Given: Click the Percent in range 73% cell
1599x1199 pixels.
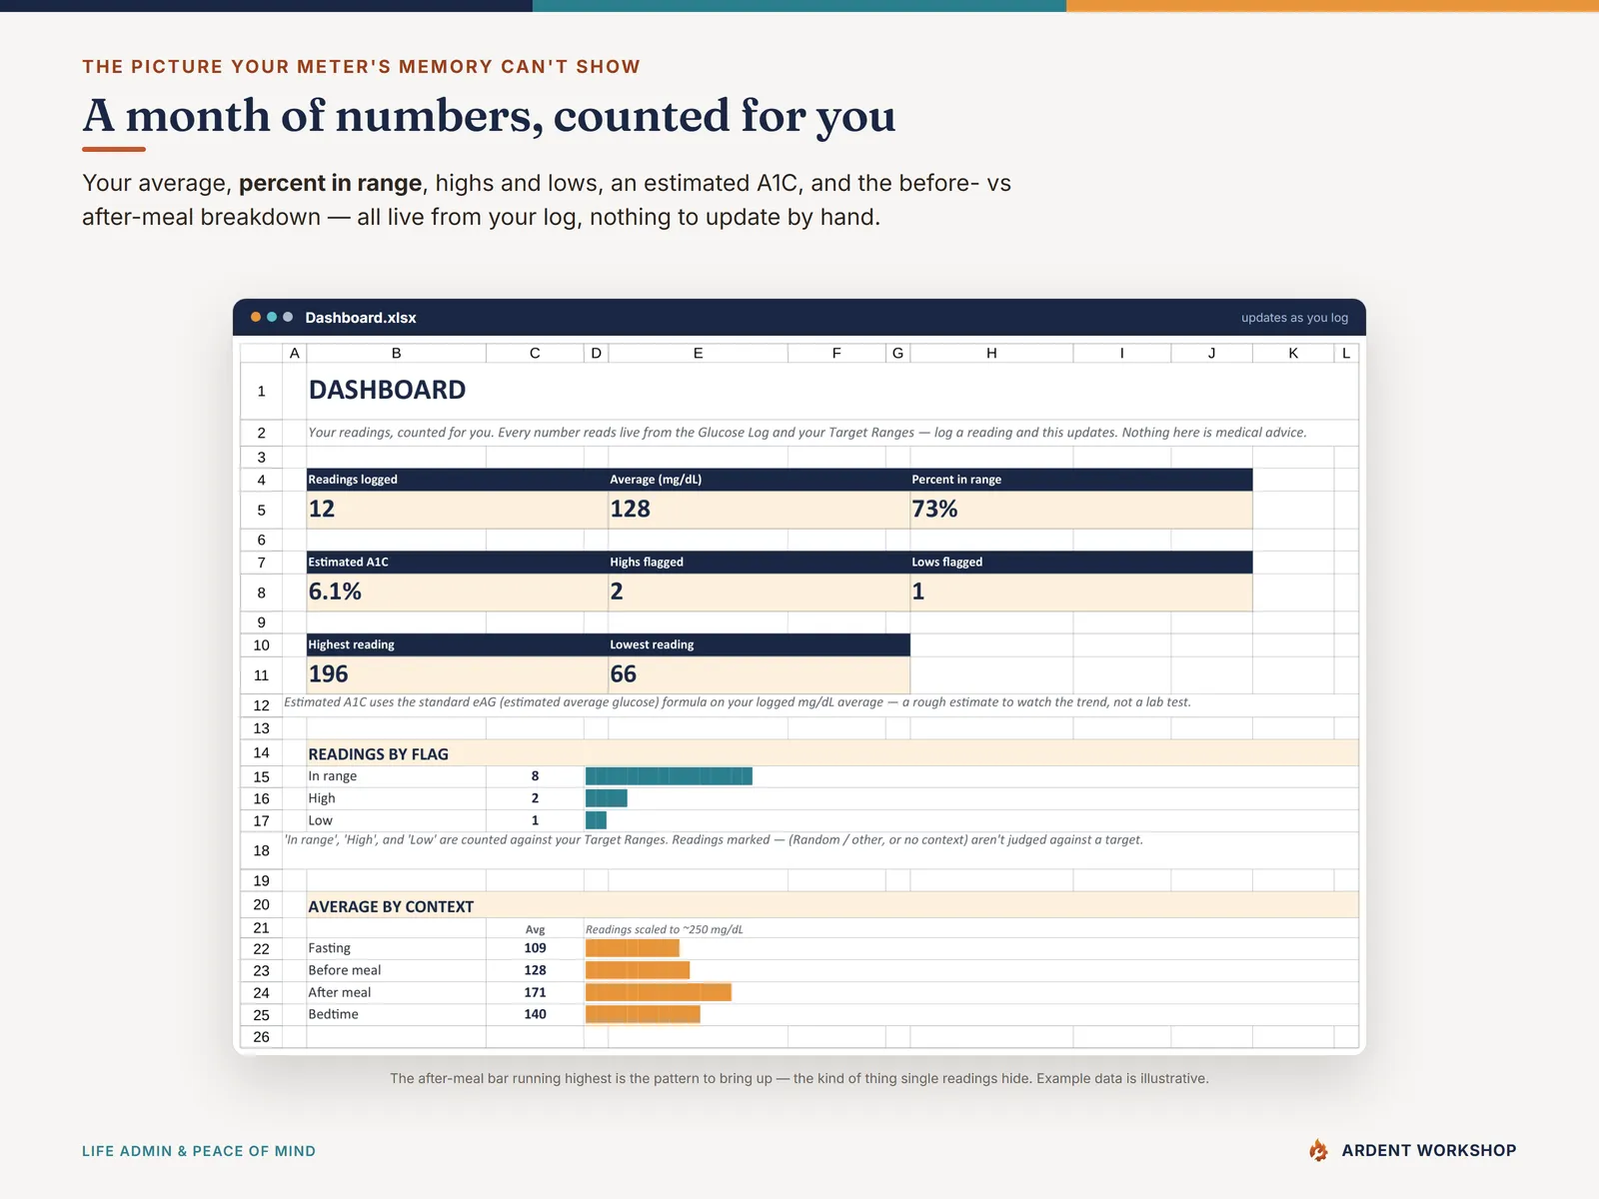Looking at the screenshot, I should tap(1081, 510).
